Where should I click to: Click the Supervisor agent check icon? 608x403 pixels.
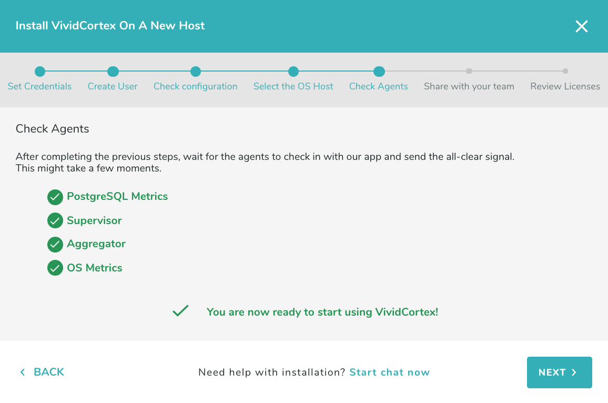coord(55,220)
